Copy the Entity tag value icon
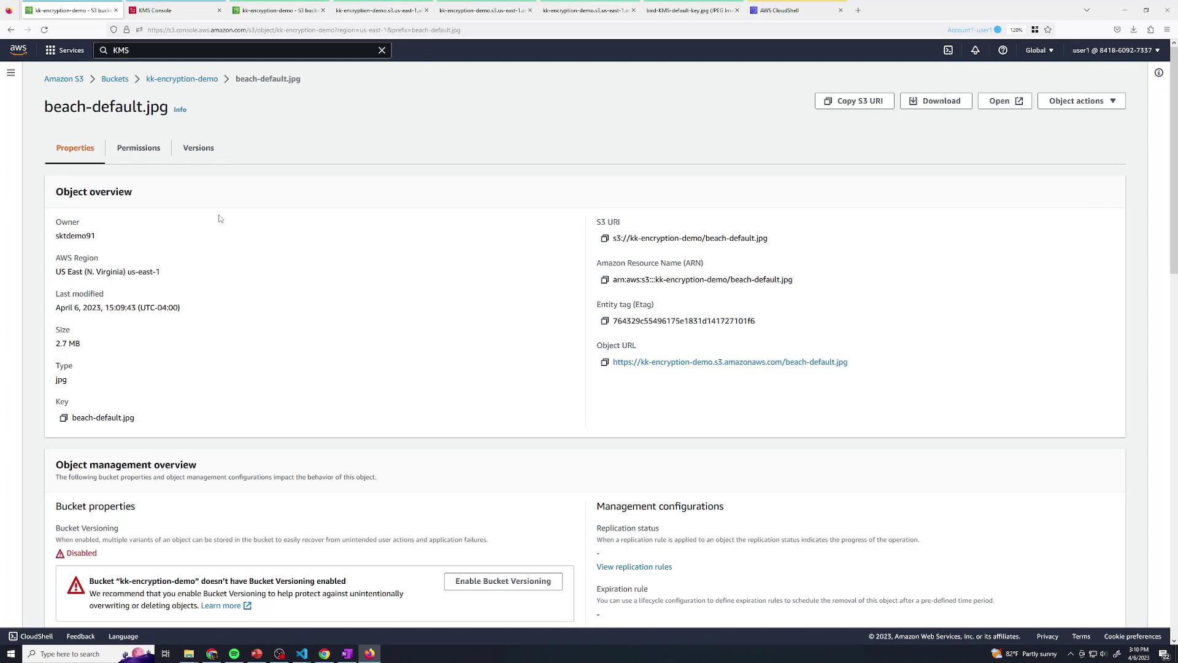This screenshot has height=663, width=1178. (604, 321)
